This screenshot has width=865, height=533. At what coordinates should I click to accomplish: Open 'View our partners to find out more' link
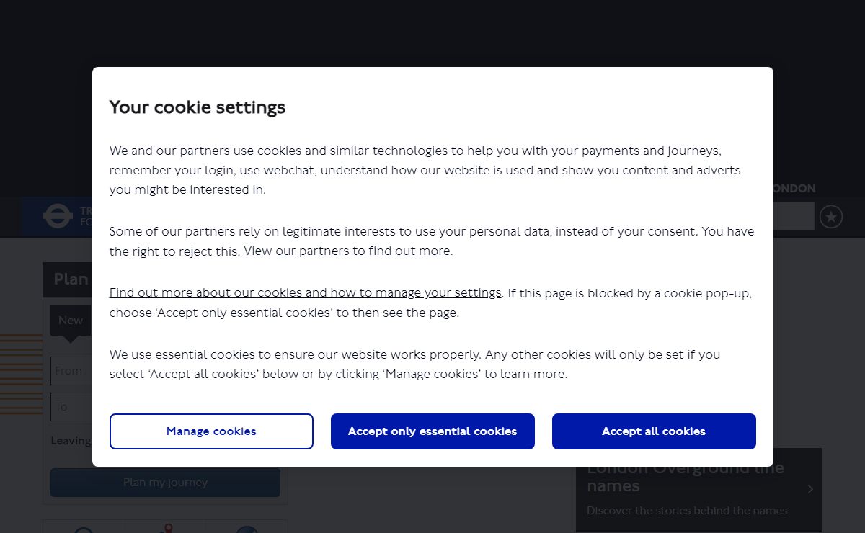pos(348,251)
